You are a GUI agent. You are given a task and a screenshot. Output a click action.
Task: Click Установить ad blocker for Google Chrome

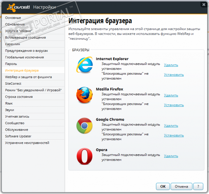174,135
